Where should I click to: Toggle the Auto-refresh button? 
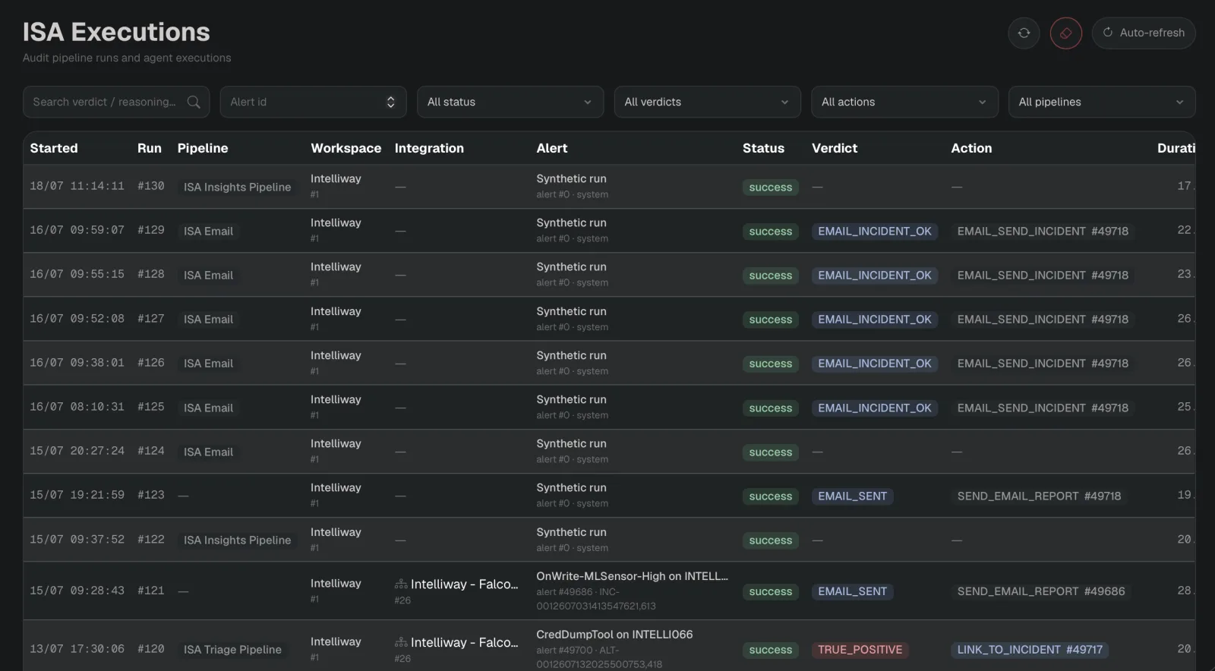(1144, 33)
